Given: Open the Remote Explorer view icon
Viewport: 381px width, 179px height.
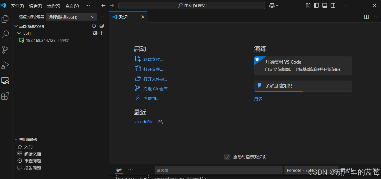Looking at the screenshot, I should pos(5,81).
